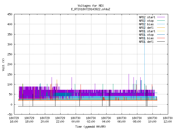Select the NPD1 start legend label
The height and width of the screenshot is (129, 173).
[x=147, y=31]
